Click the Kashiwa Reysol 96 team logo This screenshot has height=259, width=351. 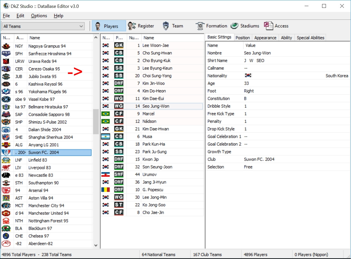point(6,84)
